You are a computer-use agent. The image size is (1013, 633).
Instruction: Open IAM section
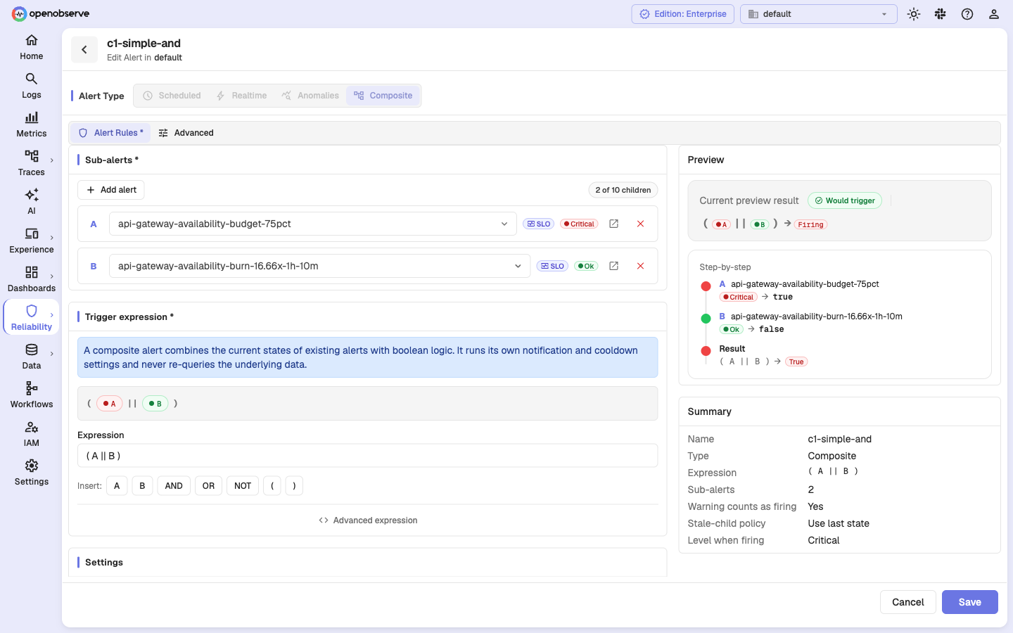tap(31, 434)
